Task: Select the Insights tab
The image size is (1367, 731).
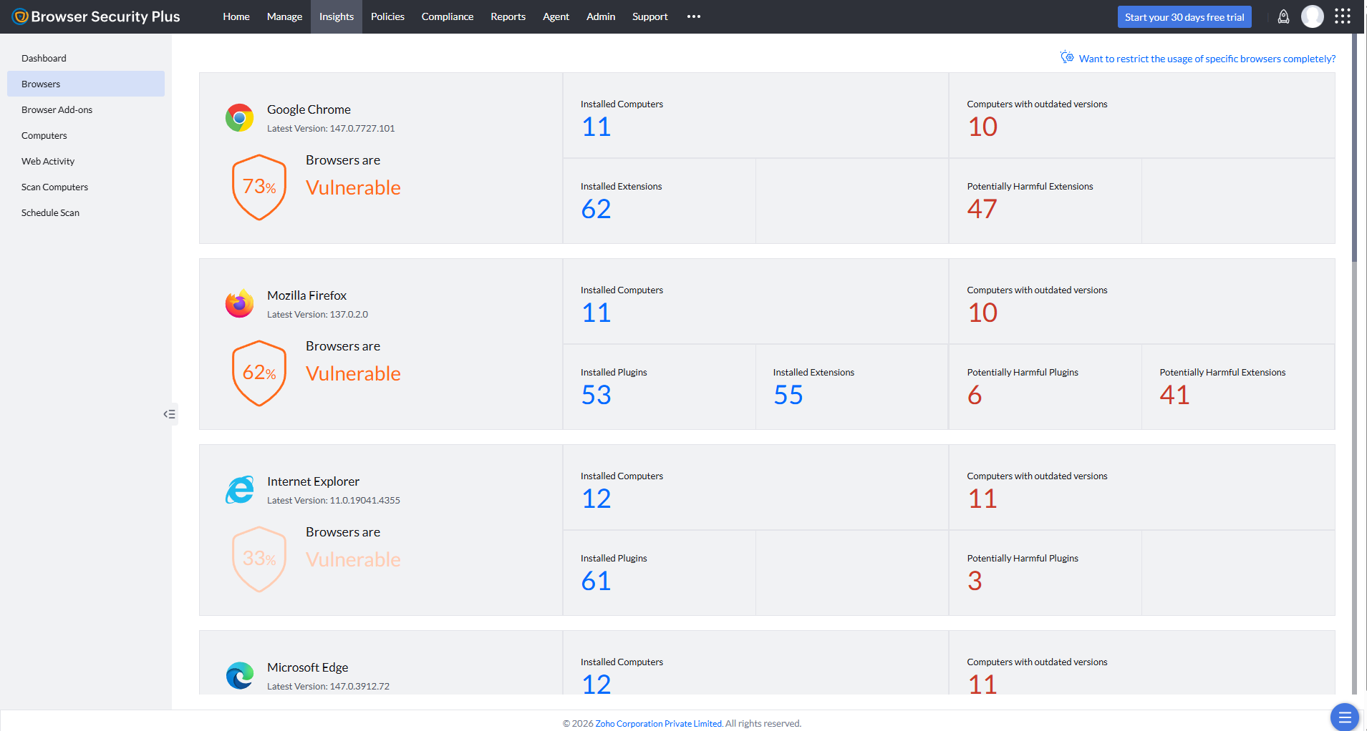Action: [x=337, y=16]
